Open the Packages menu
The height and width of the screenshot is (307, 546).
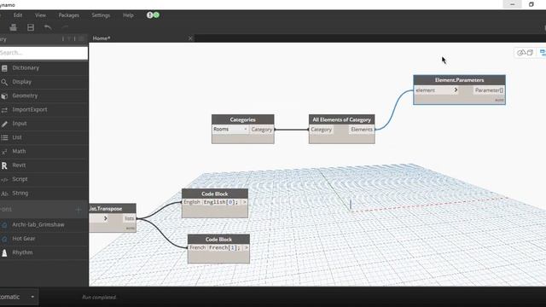coord(68,15)
